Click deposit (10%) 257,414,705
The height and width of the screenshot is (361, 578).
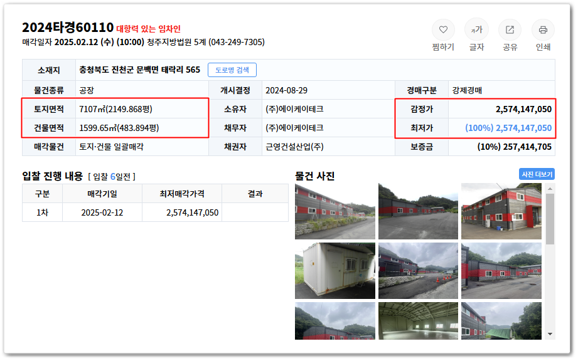[514, 147]
